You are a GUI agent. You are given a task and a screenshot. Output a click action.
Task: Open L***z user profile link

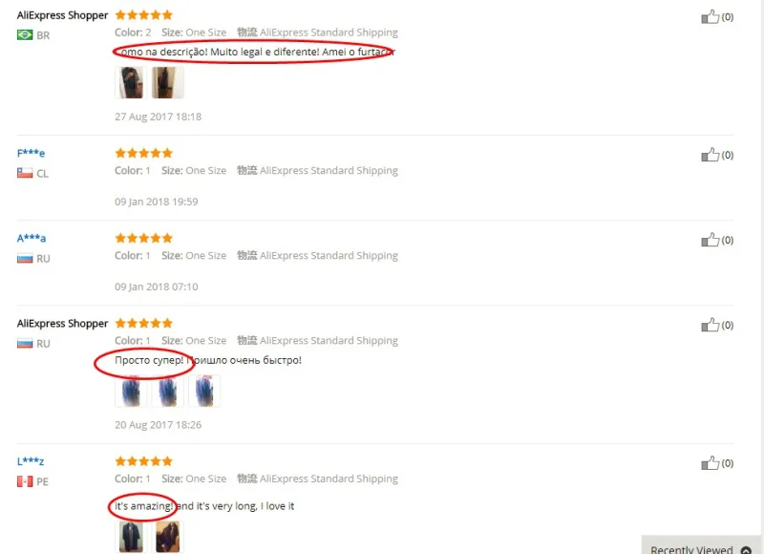tap(31, 461)
